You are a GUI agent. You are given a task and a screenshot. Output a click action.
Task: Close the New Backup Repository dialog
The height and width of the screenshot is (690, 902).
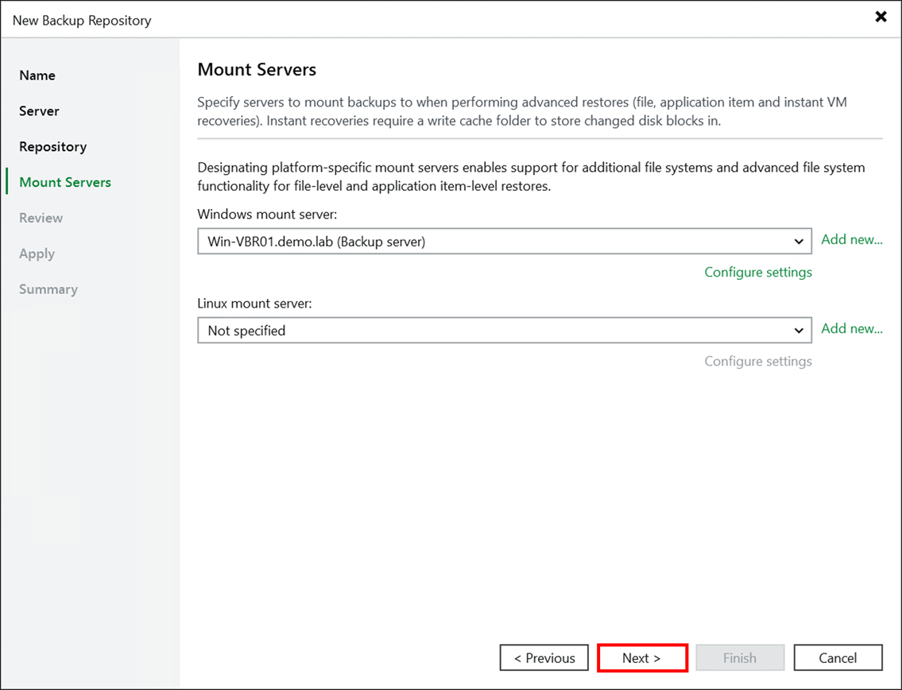click(x=881, y=16)
